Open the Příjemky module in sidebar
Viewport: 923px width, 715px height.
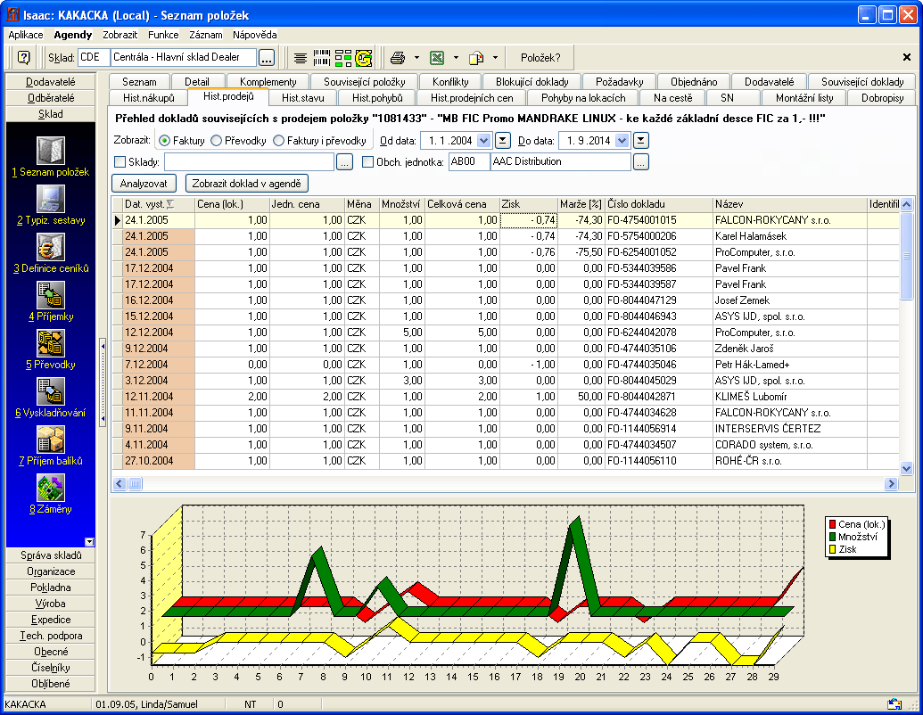(50, 296)
